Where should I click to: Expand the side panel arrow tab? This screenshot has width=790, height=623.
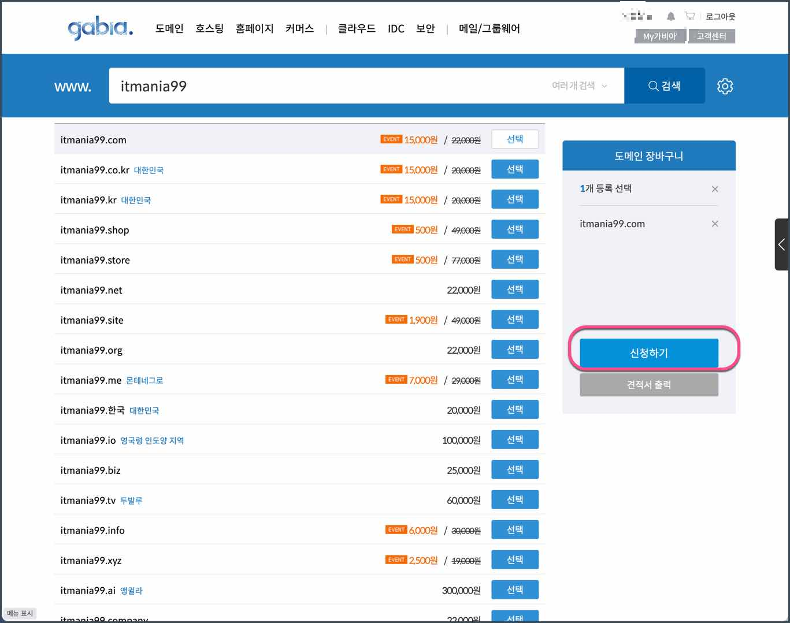(782, 244)
